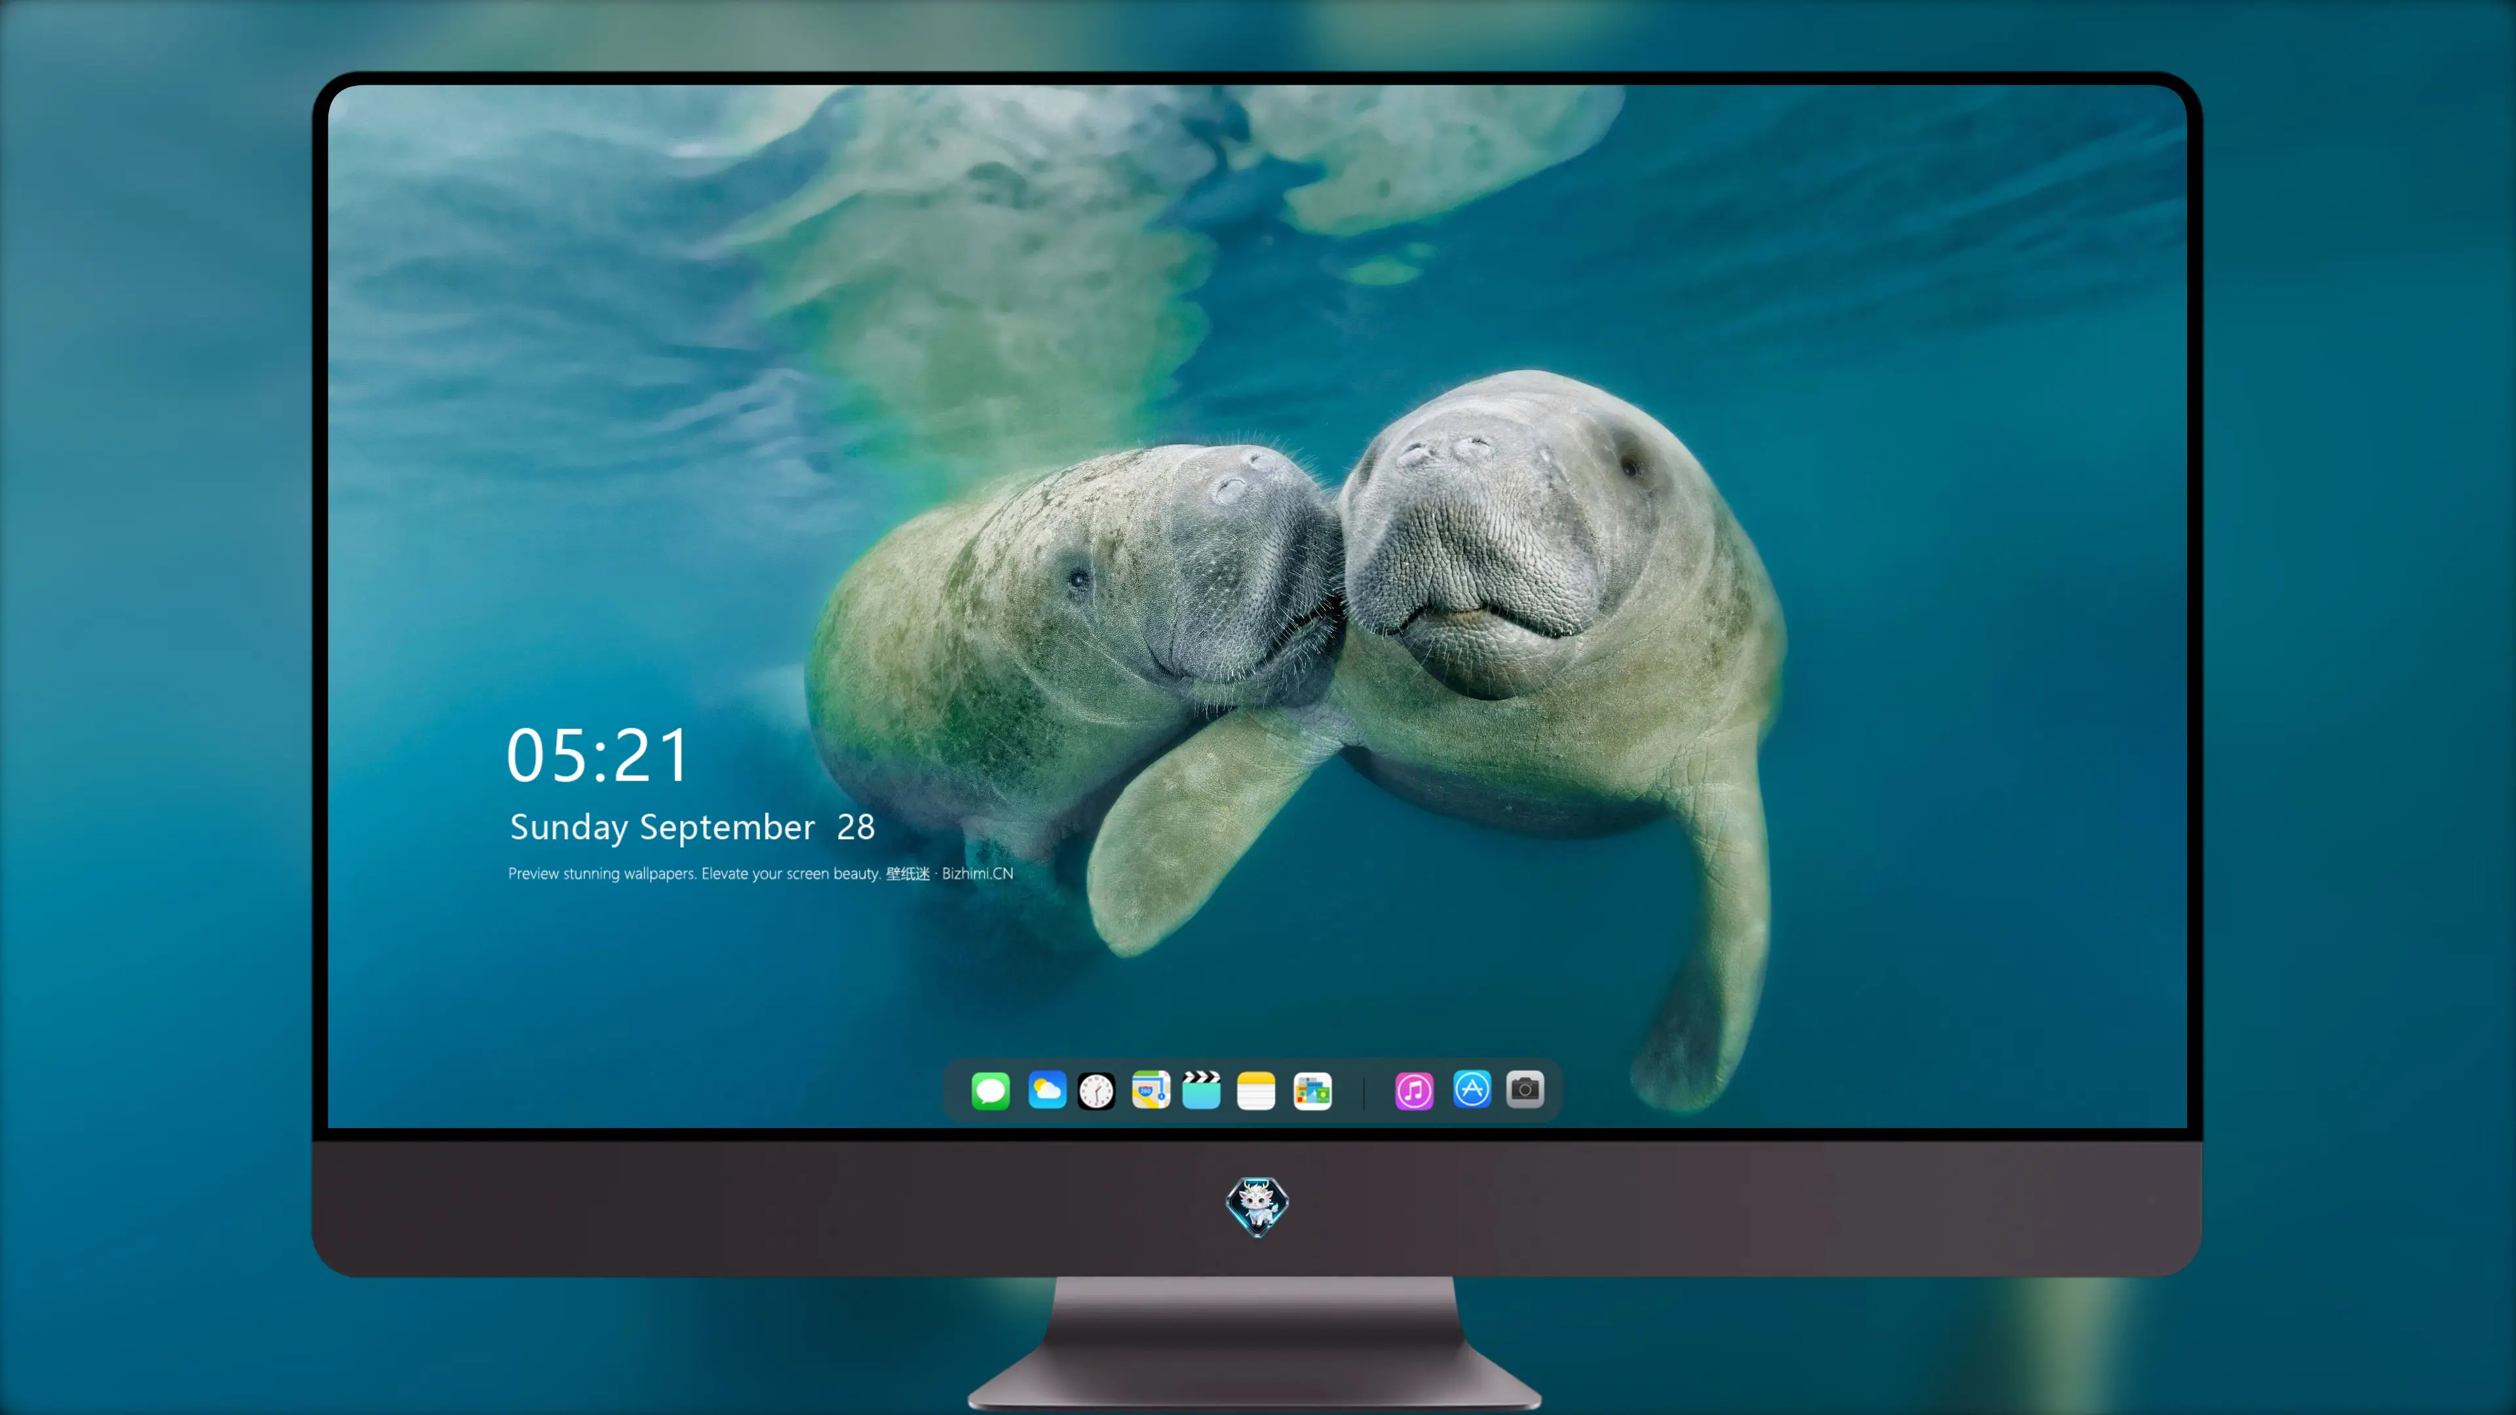The width and height of the screenshot is (2516, 1415).
Task: Click the 05:21 clock display
Action: pos(598,755)
